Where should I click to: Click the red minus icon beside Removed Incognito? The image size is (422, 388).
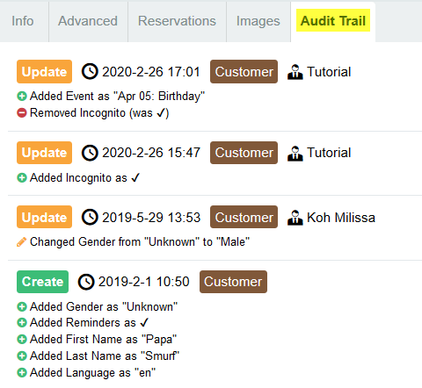pos(22,112)
